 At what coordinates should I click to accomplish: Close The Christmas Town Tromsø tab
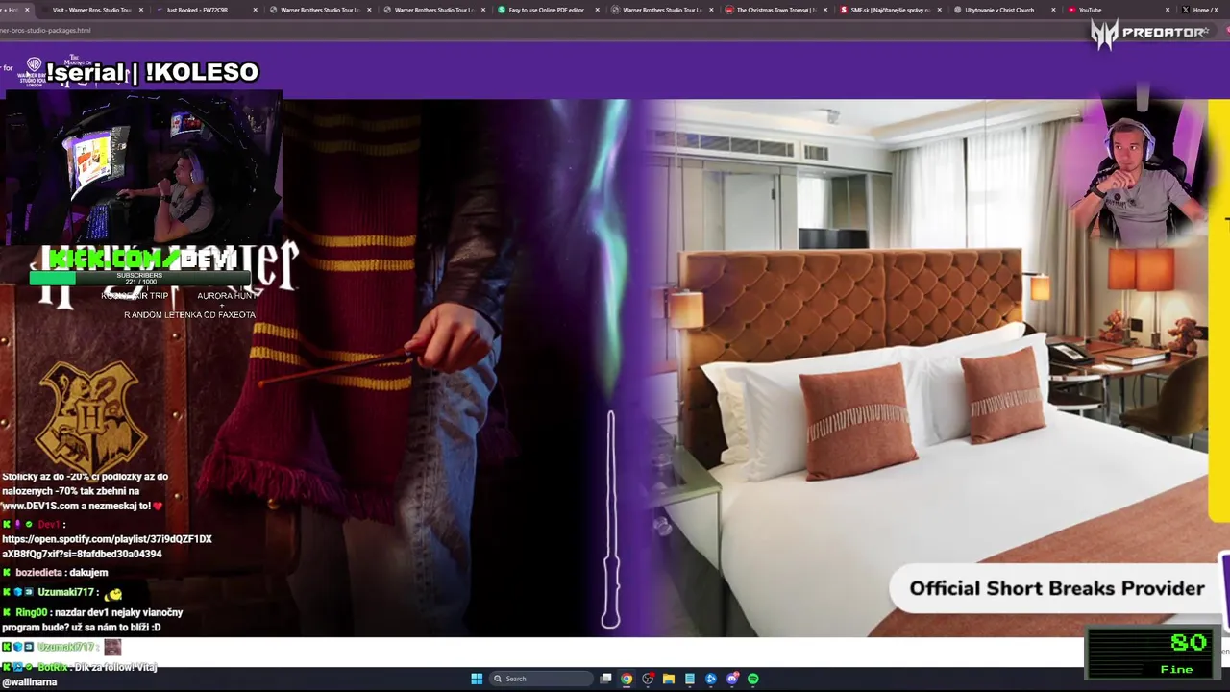tap(824, 10)
